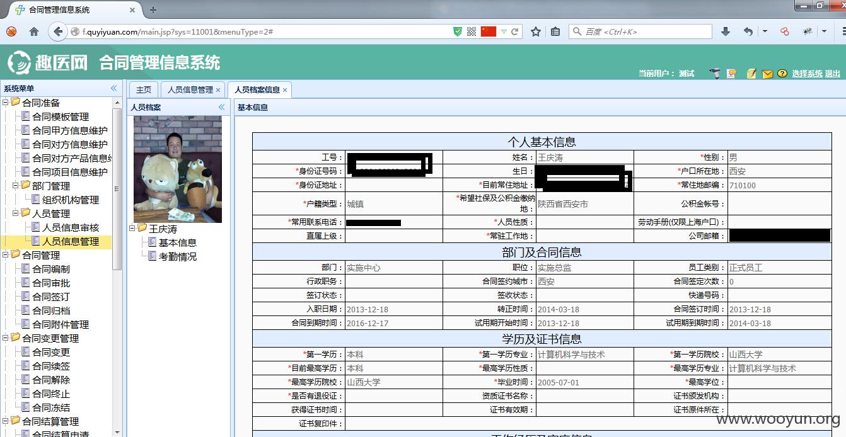The height and width of the screenshot is (437, 846).
Task: Collapse the 合同变更管理 tree folder
Action: (5, 338)
